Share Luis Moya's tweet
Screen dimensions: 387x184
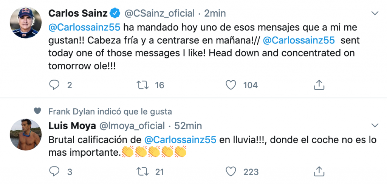pos(319,172)
